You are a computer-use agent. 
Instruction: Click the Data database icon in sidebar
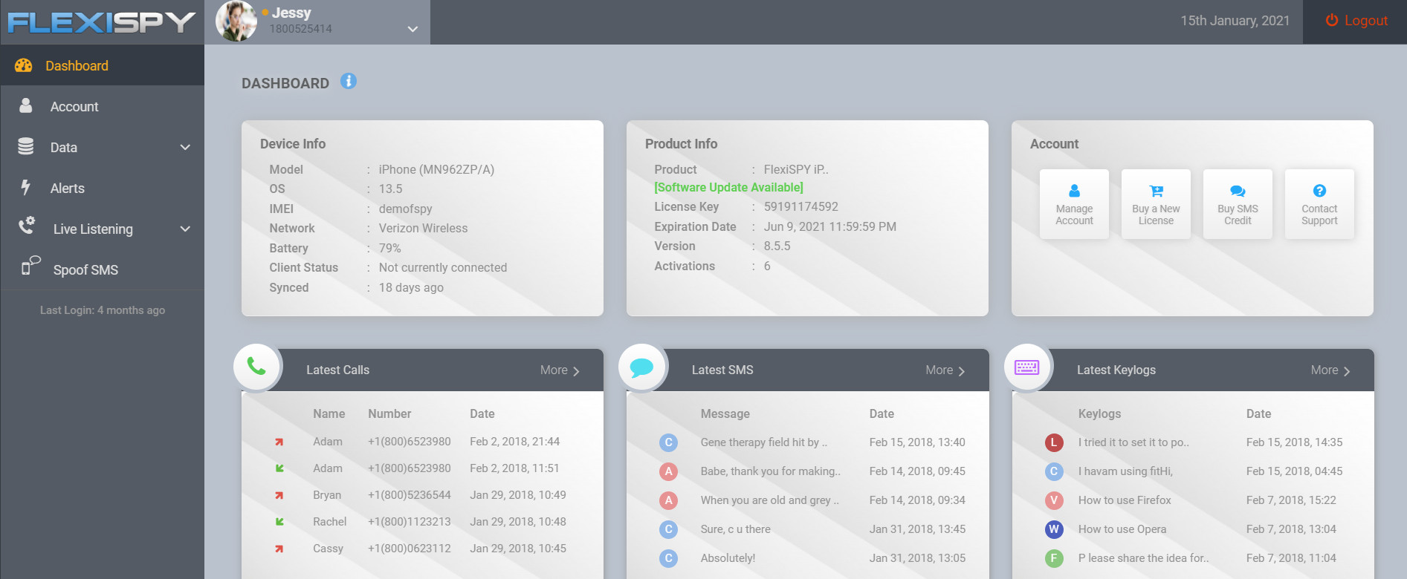click(26, 146)
